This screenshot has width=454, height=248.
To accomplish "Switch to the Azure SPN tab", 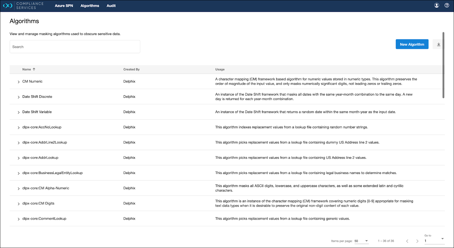I will 64,6.
